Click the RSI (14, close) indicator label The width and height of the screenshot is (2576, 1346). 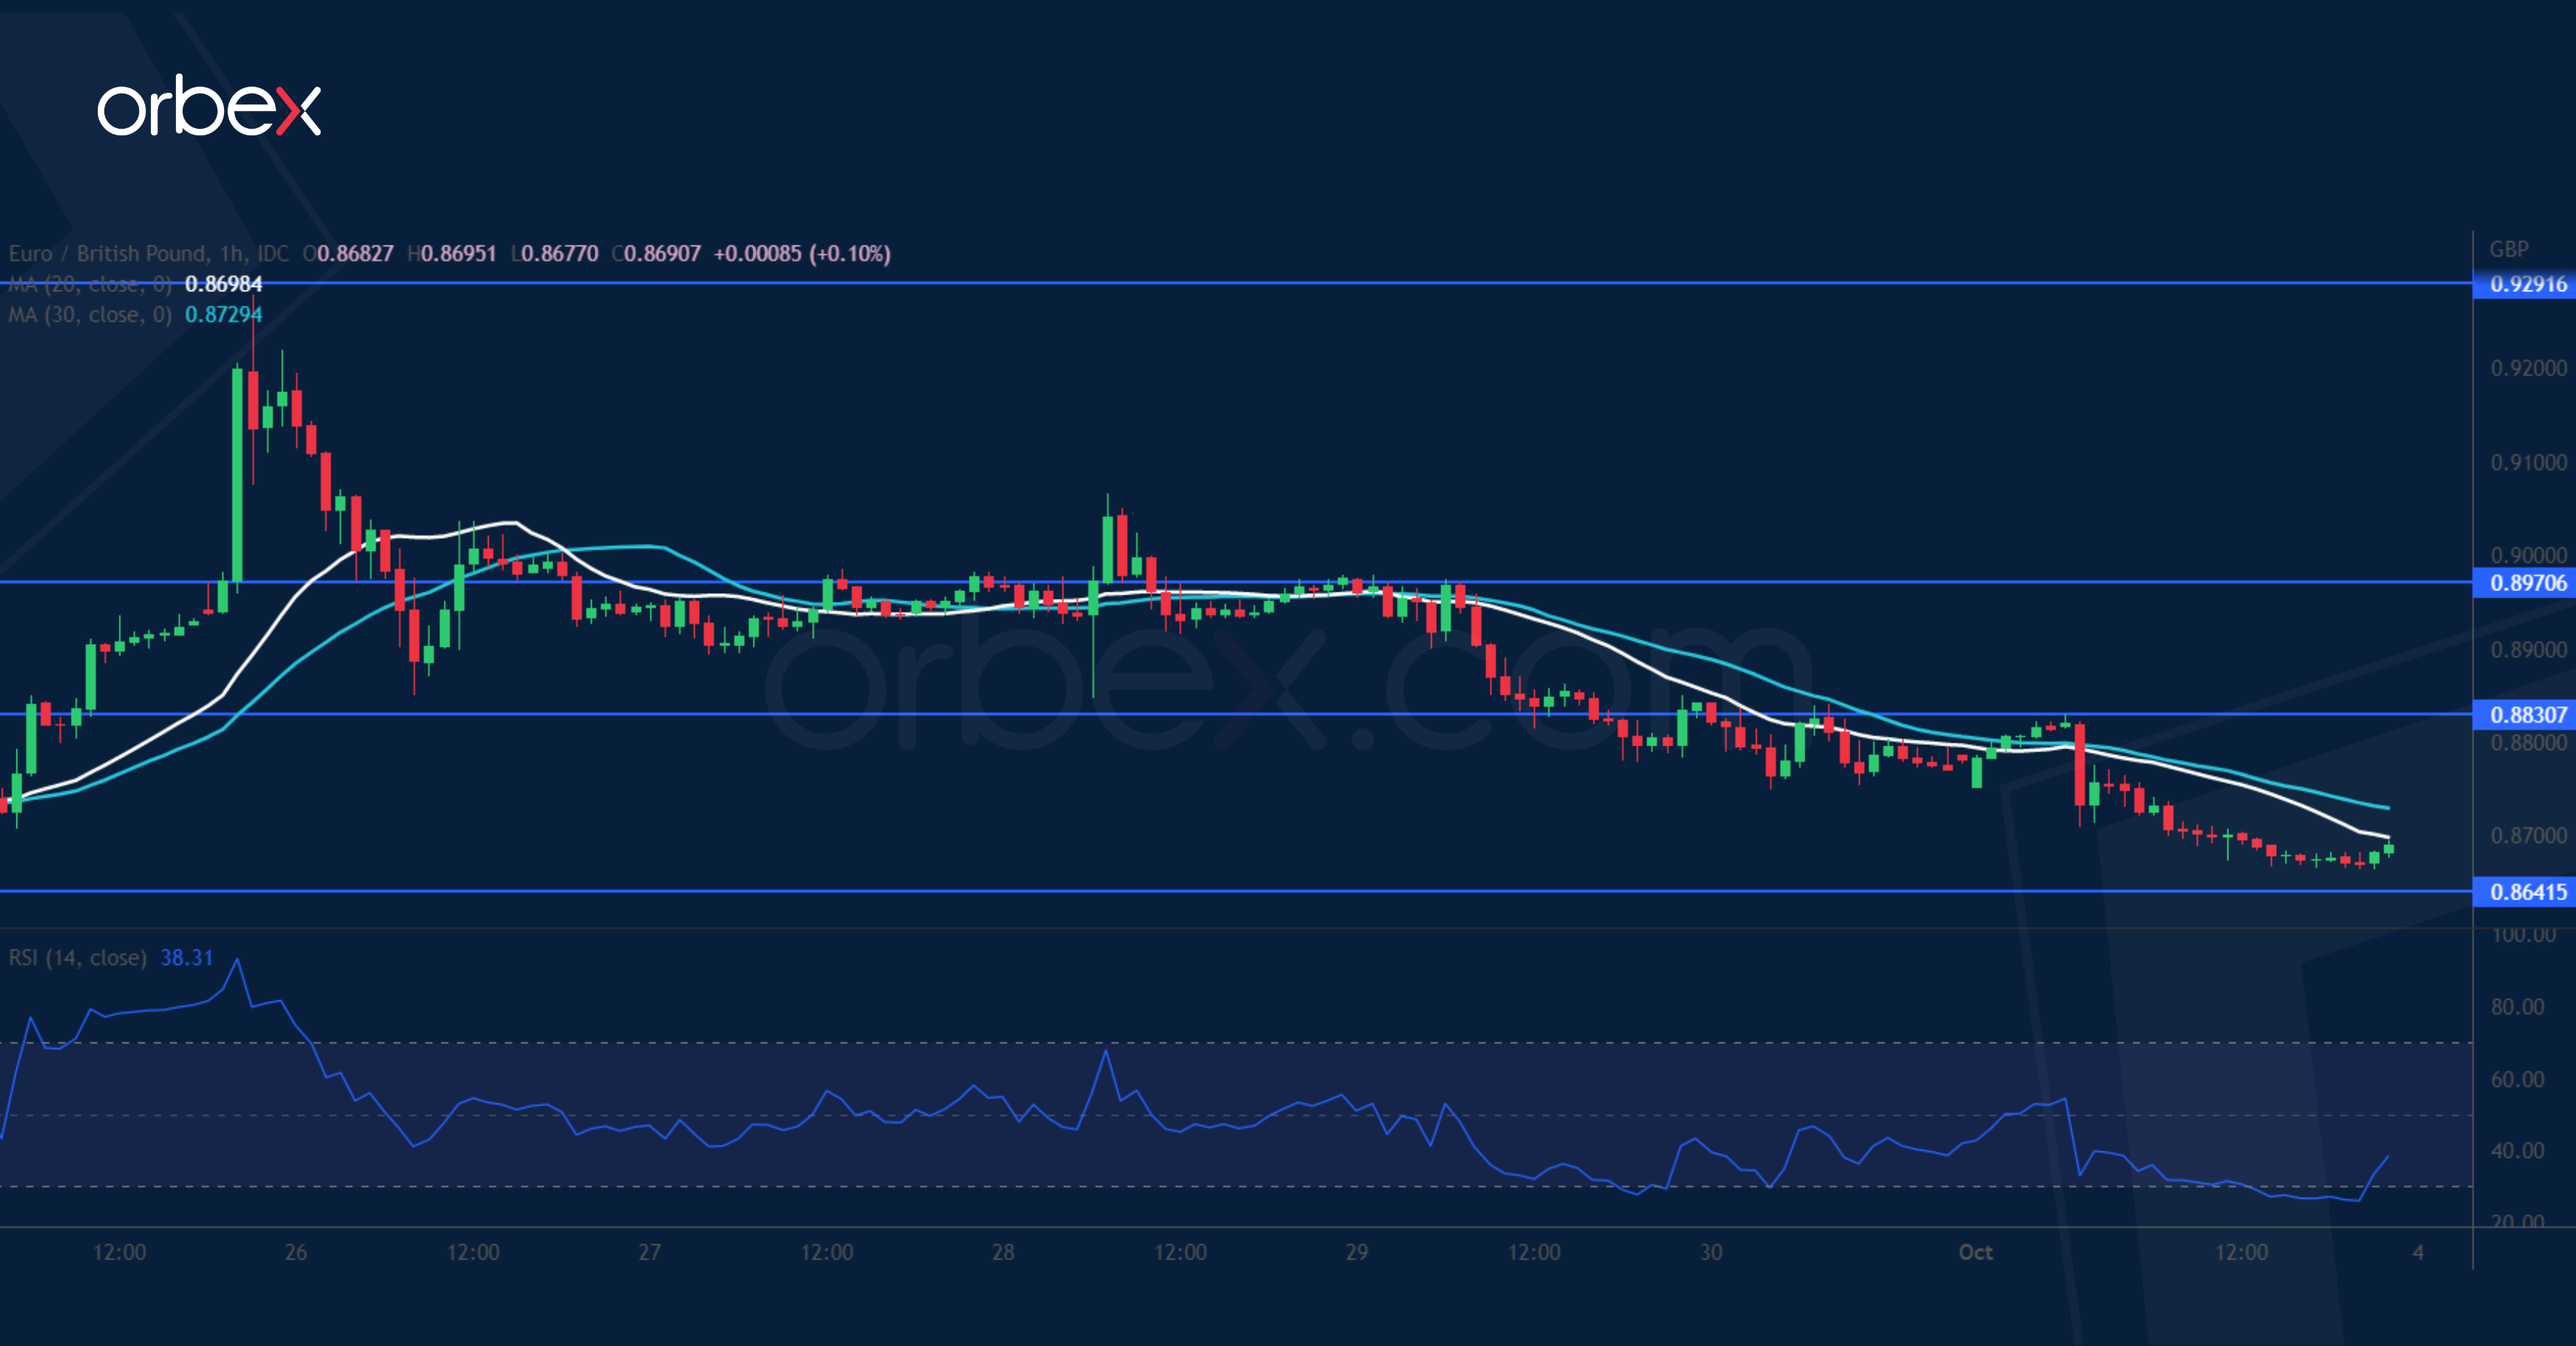(x=77, y=958)
